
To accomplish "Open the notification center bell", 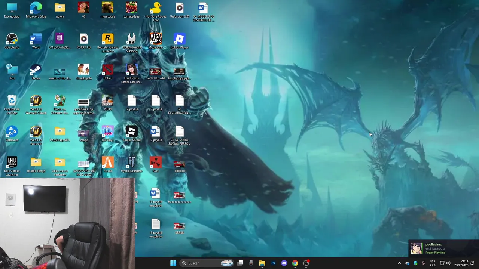I will 473,263.
